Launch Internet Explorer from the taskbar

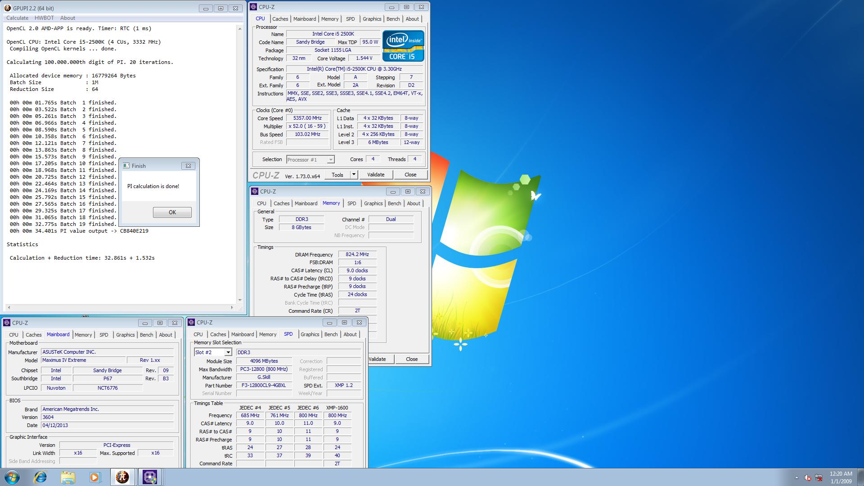point(40,477)
